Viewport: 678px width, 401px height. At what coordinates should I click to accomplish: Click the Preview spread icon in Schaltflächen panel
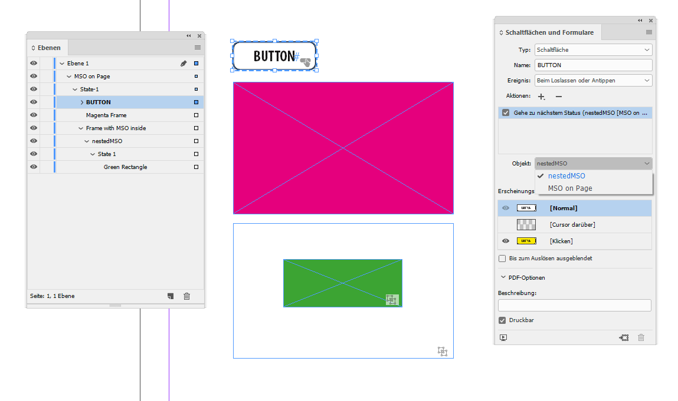click(504, 337)
